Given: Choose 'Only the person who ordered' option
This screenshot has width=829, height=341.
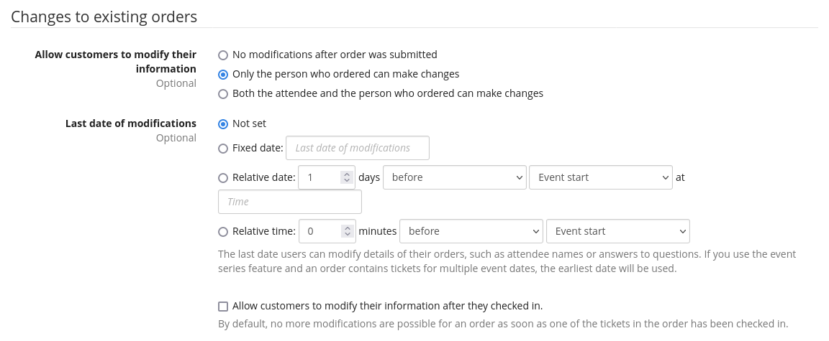Looking at the screenshot, I should click(223, 74).
